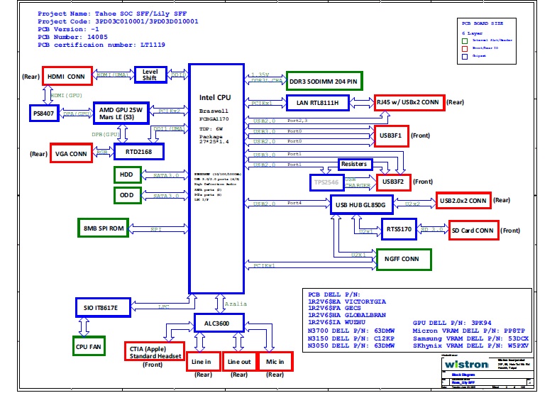Click the VGA CONN block
Viewport: 557px width, 393px height.
71,153
